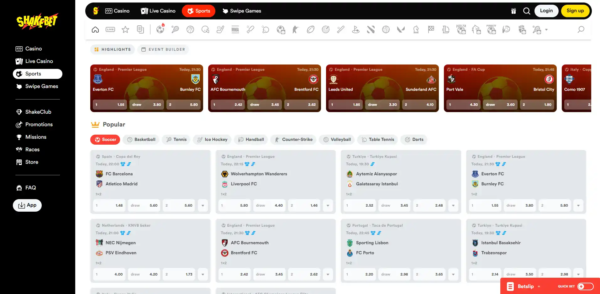Select the motorsport checkered flag icon
Image resolution: width=600 pixels, height=294 pixels.
tap(431, 29)
